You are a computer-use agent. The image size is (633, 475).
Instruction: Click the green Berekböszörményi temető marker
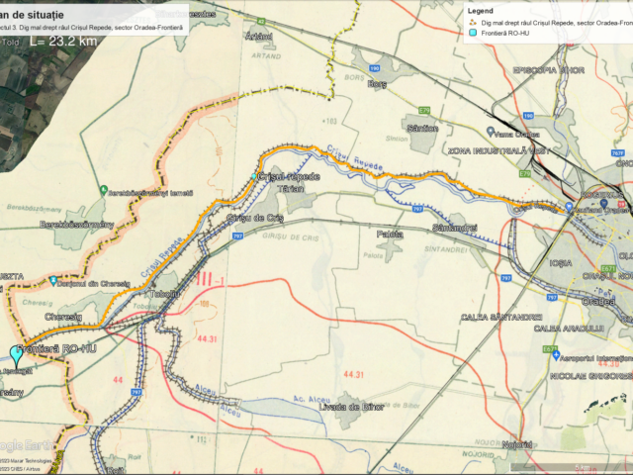[104, 190]
